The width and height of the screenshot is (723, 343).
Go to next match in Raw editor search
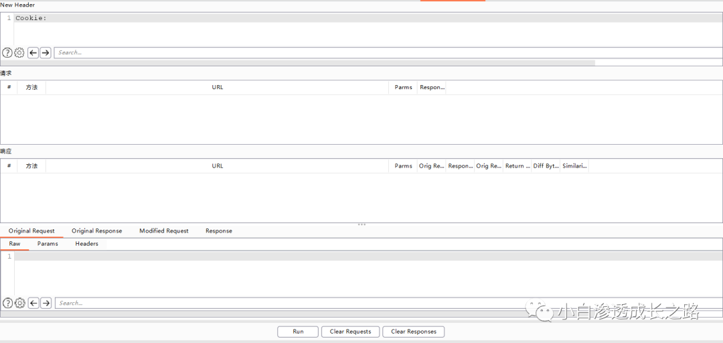[x=46, y=303]
